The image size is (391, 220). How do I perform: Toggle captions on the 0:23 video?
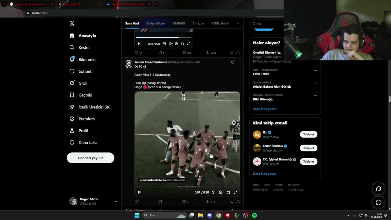click(164, 44)
